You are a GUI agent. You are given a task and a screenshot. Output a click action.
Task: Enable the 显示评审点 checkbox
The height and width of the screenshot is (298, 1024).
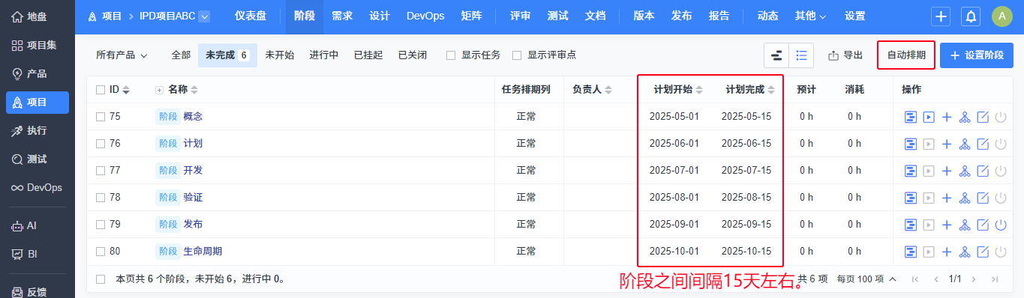pos(517,55)
